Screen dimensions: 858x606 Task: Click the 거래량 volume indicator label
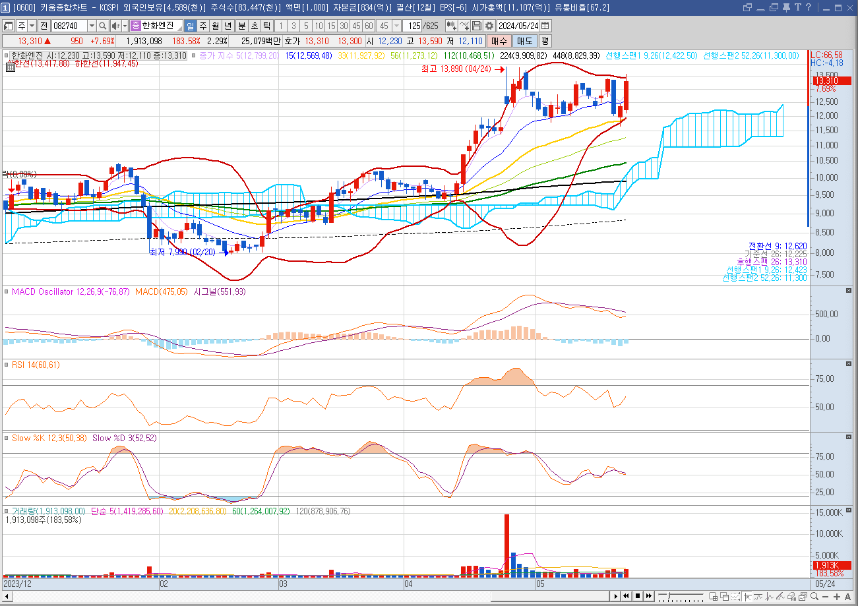tap(48, 511)
